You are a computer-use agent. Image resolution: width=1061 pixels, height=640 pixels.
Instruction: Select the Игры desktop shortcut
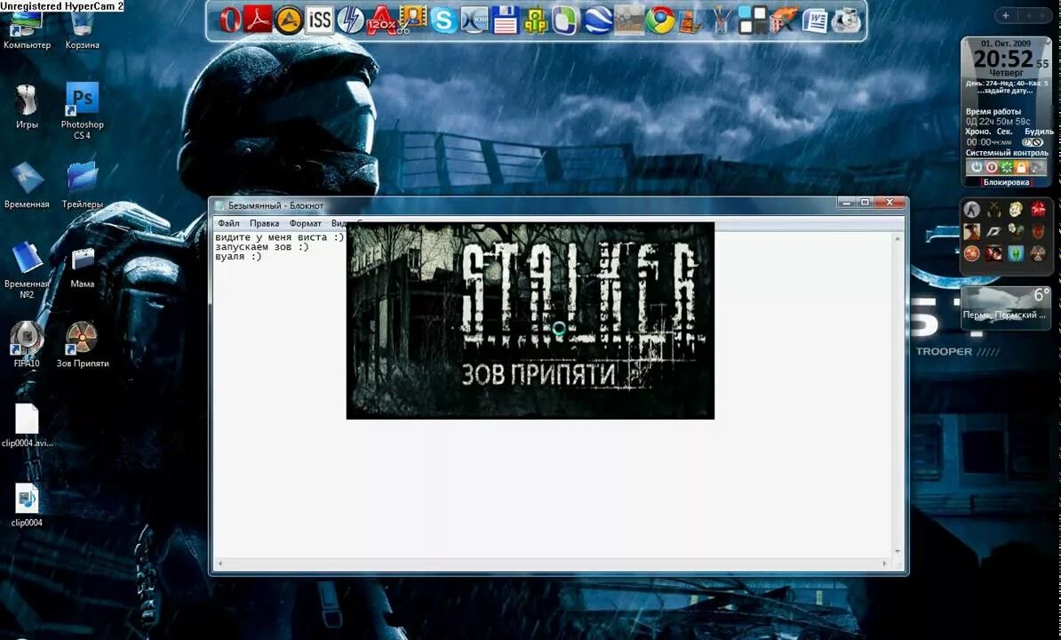coord(27,106)
